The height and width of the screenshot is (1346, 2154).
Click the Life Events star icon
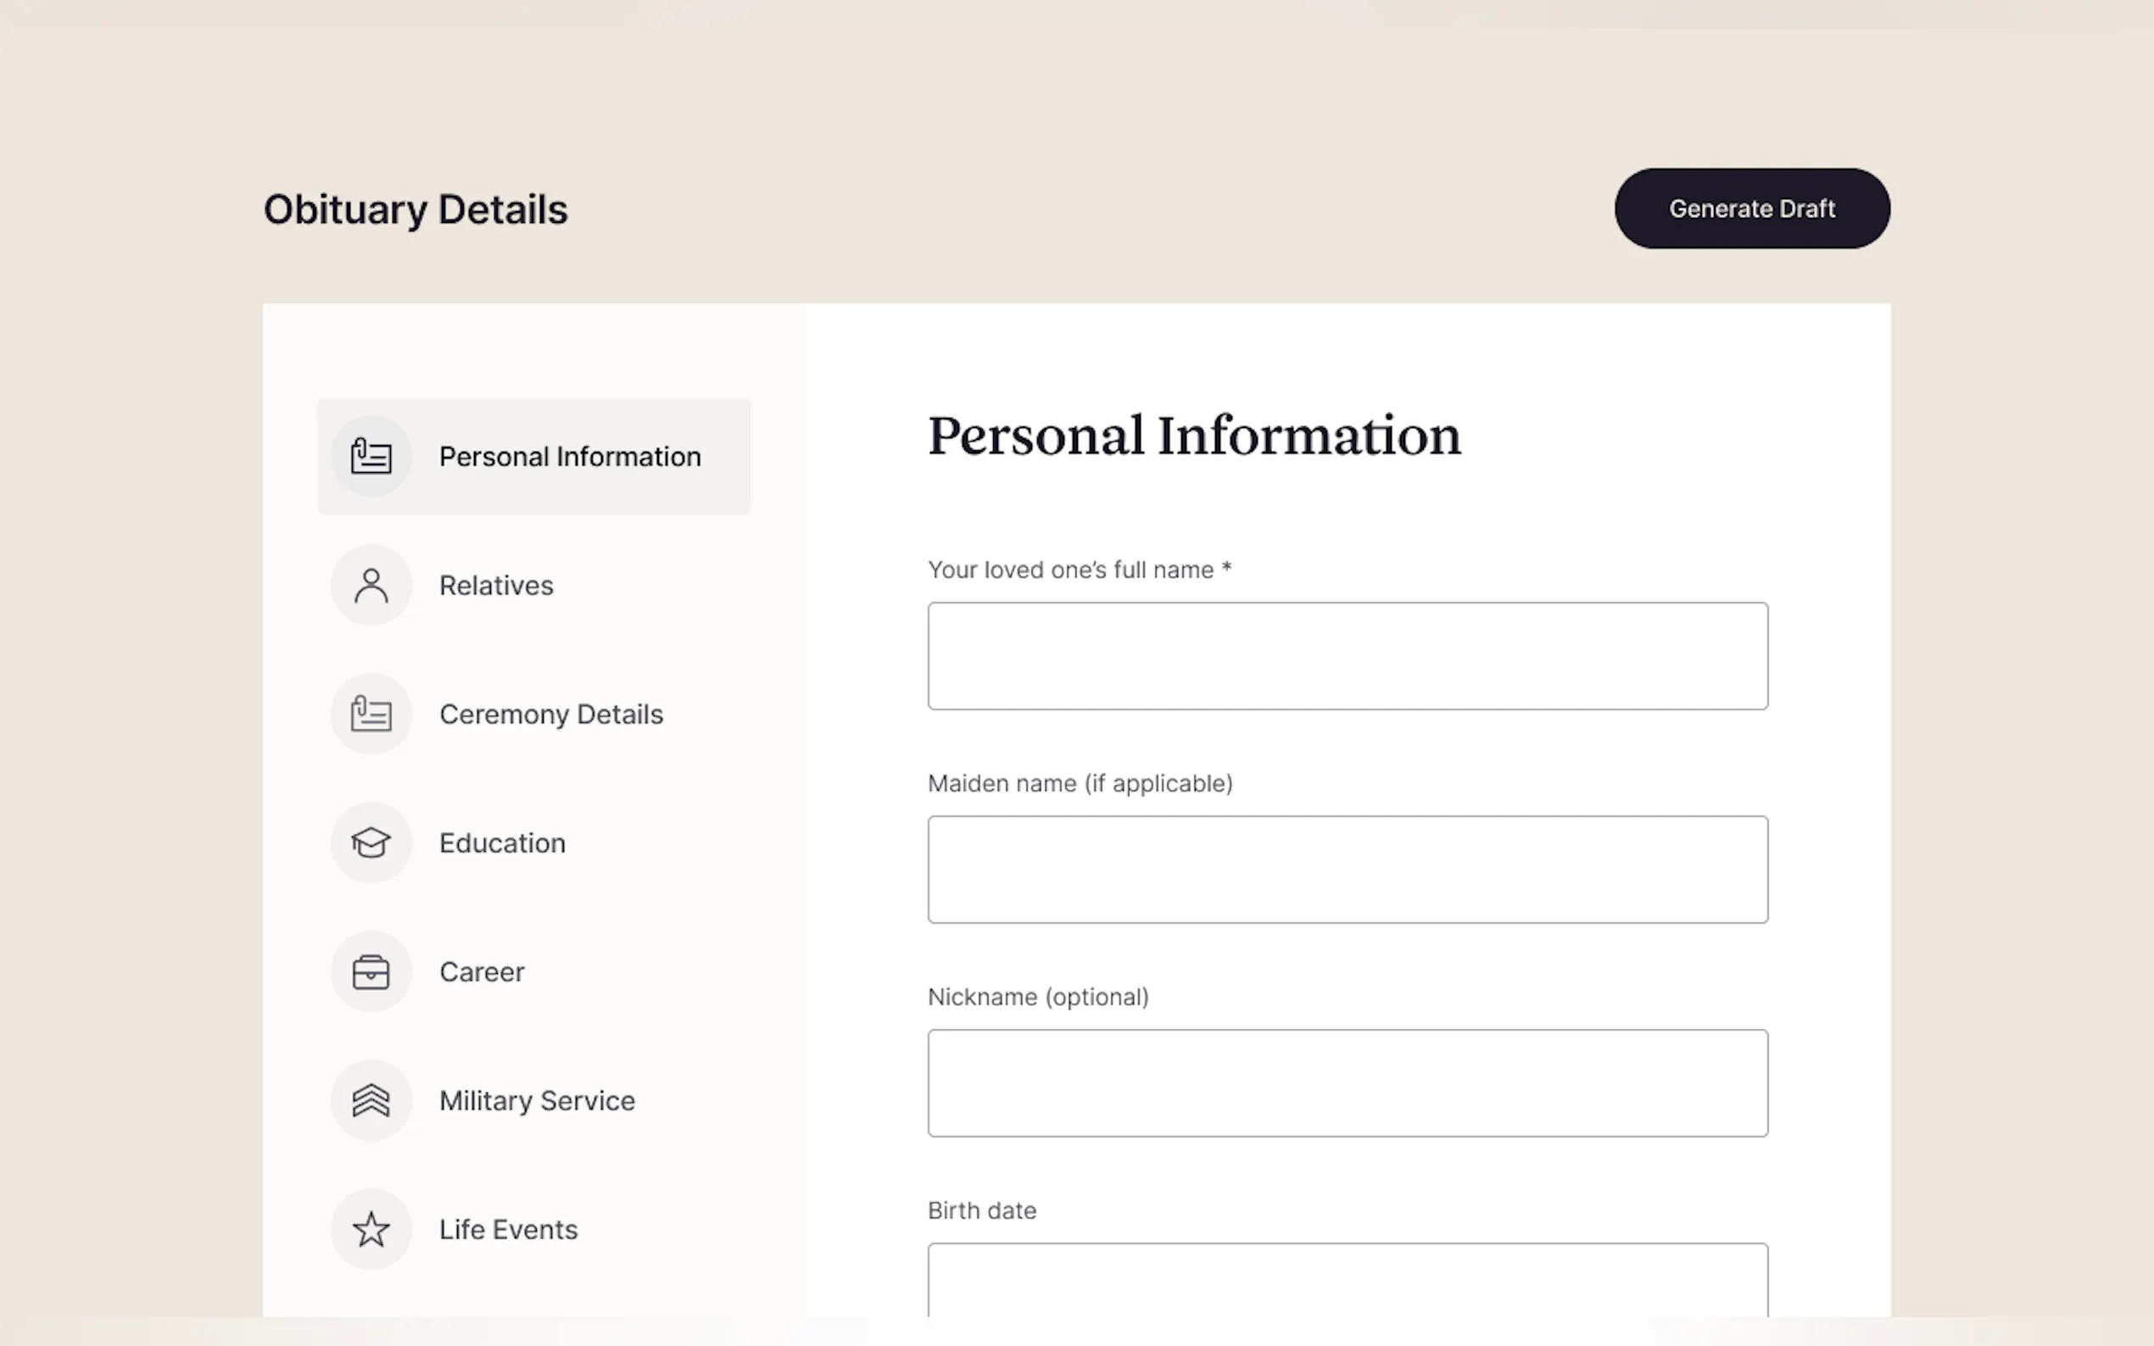371,1229
